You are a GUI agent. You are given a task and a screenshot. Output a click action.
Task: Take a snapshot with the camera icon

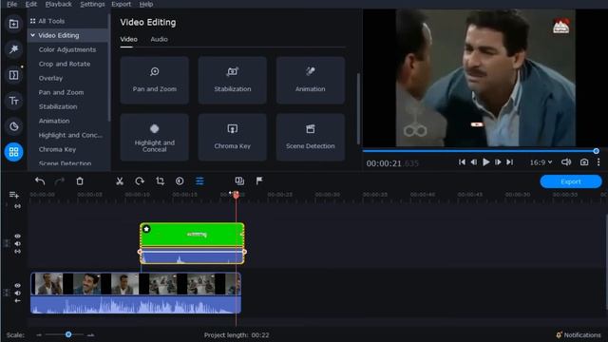[584, 162]
